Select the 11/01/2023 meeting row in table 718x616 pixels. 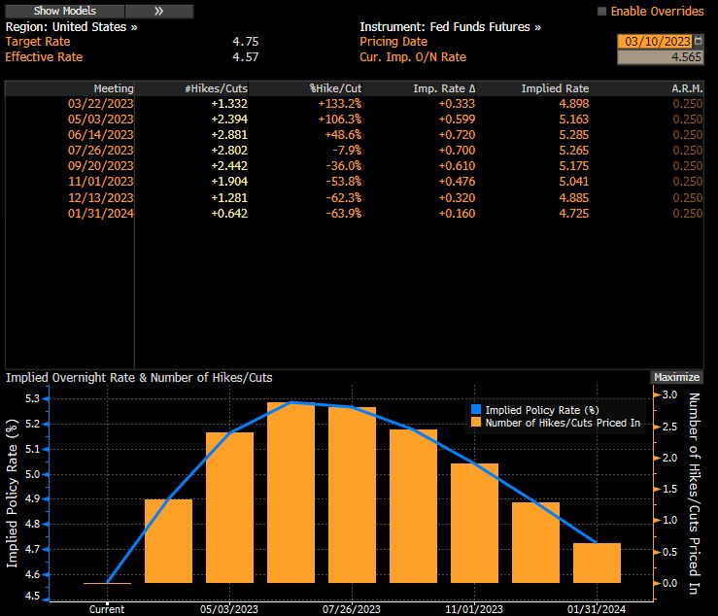click(354, 182)
